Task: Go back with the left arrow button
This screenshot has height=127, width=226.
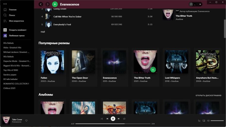Action: pos(41,4)
